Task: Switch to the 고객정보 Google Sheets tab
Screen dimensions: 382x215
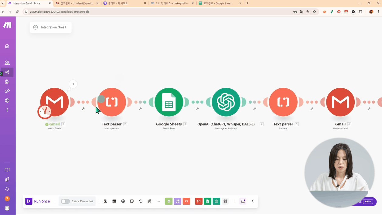Action: click(x=219, y=3)
